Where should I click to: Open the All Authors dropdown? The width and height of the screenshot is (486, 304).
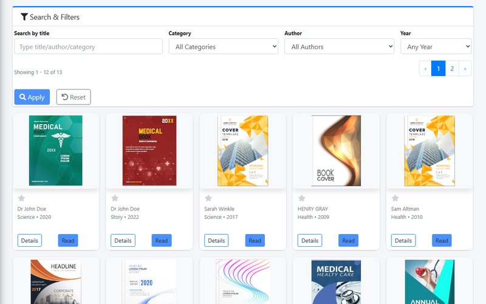(339, 47)
